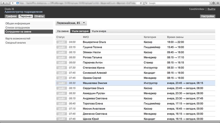Image resolution: width=220 pixels, height=123 pixels.
Task: Select employee Машкалева Эмилия
Action: [95, 83]
